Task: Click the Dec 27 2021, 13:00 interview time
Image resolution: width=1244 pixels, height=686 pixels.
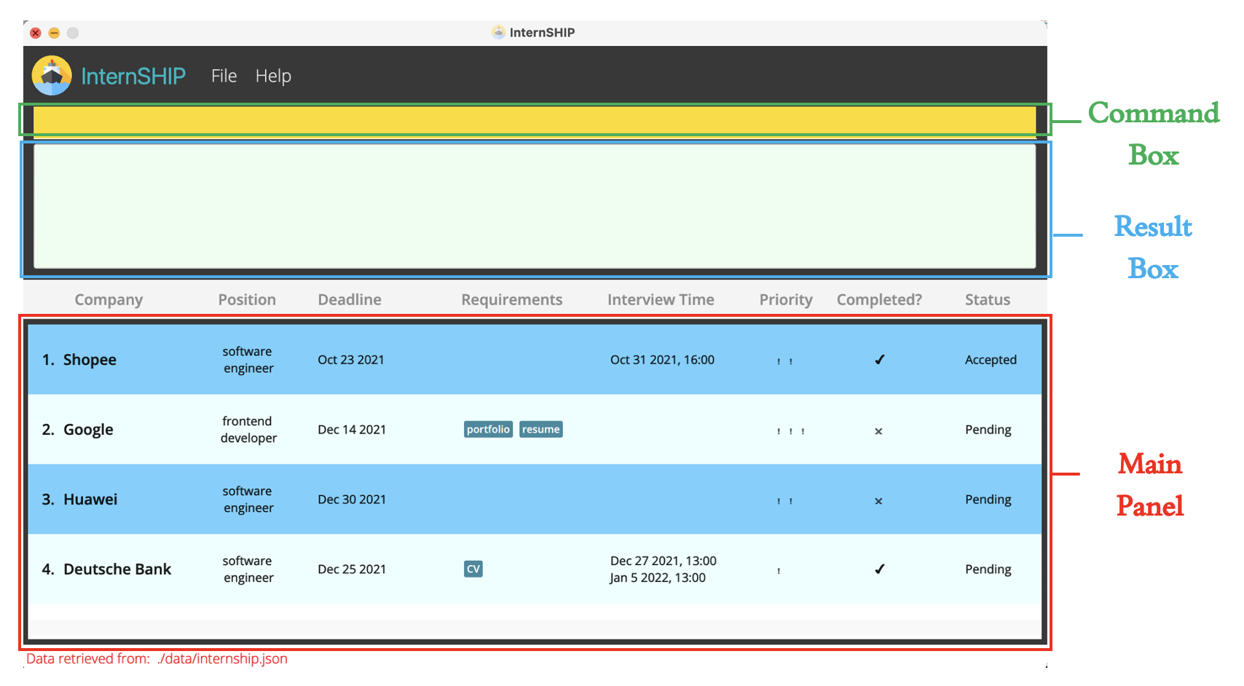Action: [664, 561]
